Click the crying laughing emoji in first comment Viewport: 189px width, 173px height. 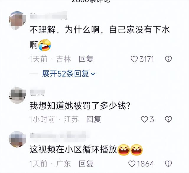(x=45, y=45)
